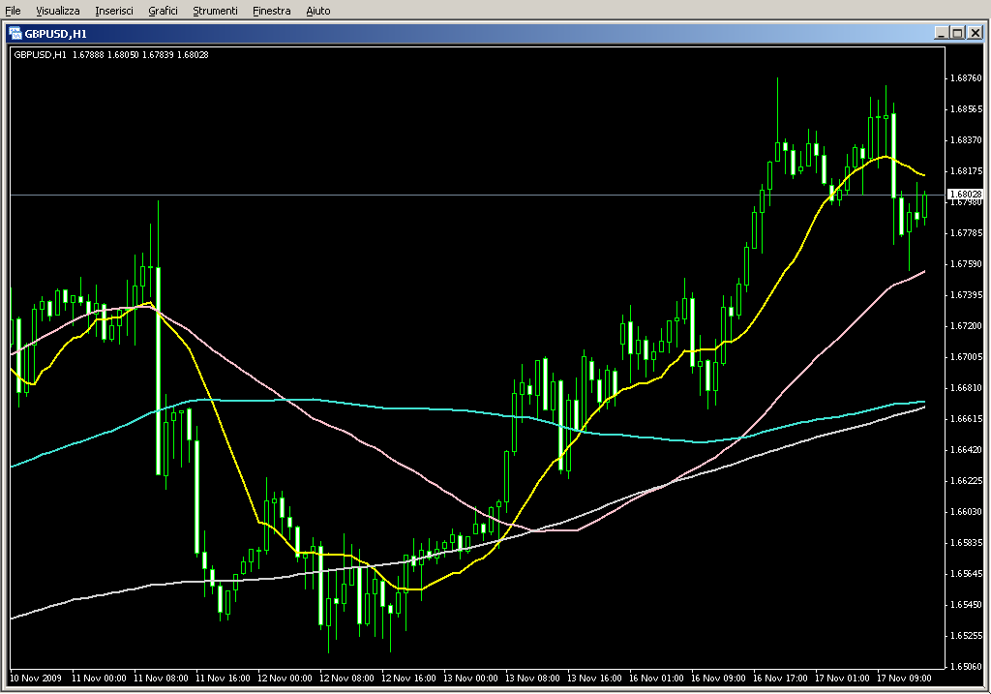Select the GBPUSD,H1 OHLC header text
Screen dimensions: 991x694
click(111, 54)
